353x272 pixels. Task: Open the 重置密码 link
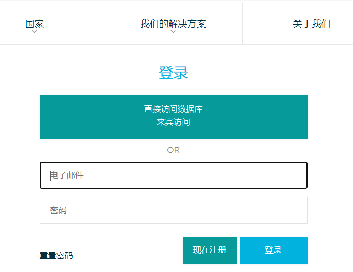[x=56, y=255]
